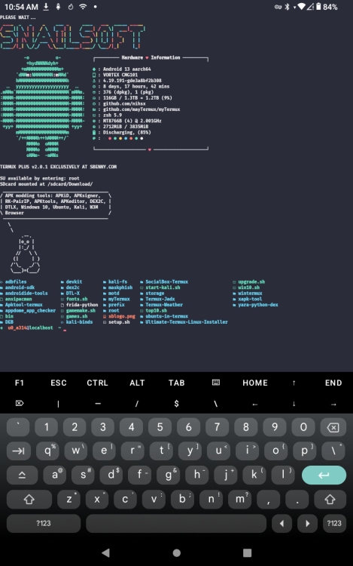
Task: Tap the forward slash extra key
Action: click(137, 404)
